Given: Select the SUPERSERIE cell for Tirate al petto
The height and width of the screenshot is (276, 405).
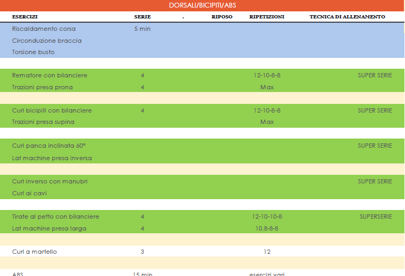Looking at the screenshot, I should click(x=376, y=216).
